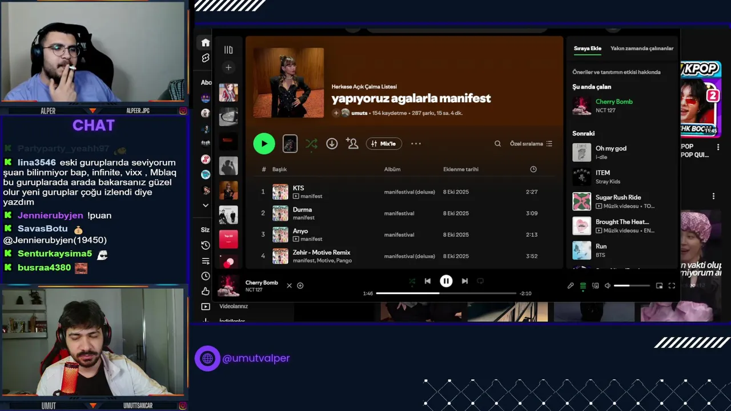The height and width of the screenshot is (411, 731).
Task: Open the three-dots more options for playlist
Action: click(x=416, y=144)
